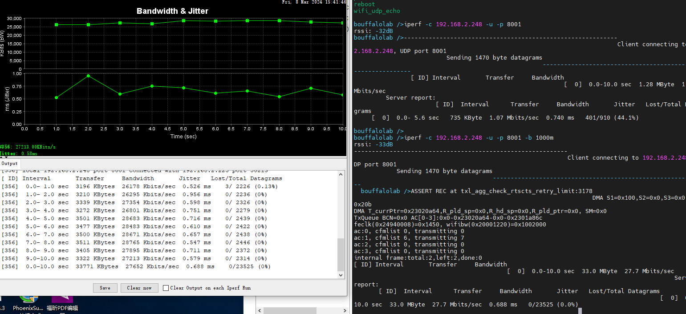The image size is (686, 314).
Task: Select the 9.0-10.0 sec output row
Action: tap(134, 258)
